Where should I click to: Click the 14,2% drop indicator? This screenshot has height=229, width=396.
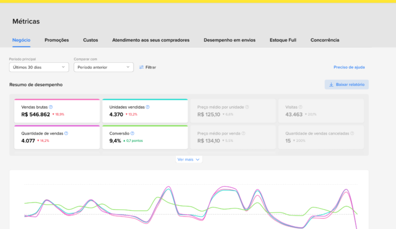pyautogui.click(x=43, y=141)
